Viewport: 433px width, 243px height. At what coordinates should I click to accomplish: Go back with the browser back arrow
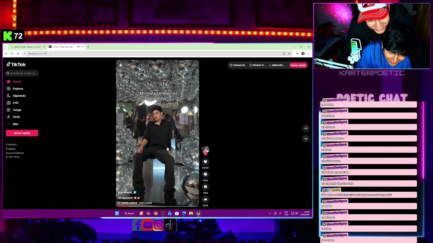(6, 53)
